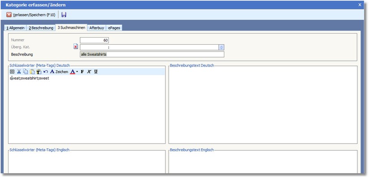Screen dimensions: 369x178
Task: Select the Afterbuy tab
Action: 96,28
